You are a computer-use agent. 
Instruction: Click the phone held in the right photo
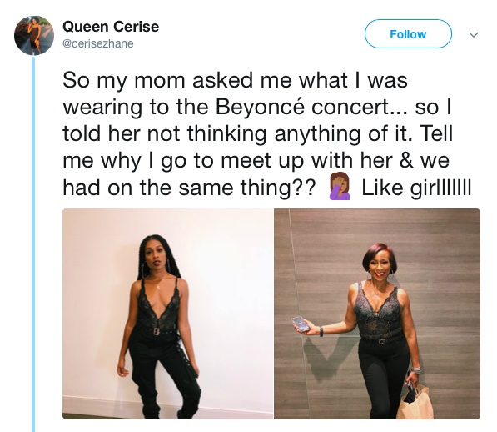[300, 324]
